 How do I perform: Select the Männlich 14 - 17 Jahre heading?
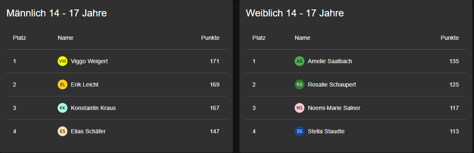[x=57, y=13]
